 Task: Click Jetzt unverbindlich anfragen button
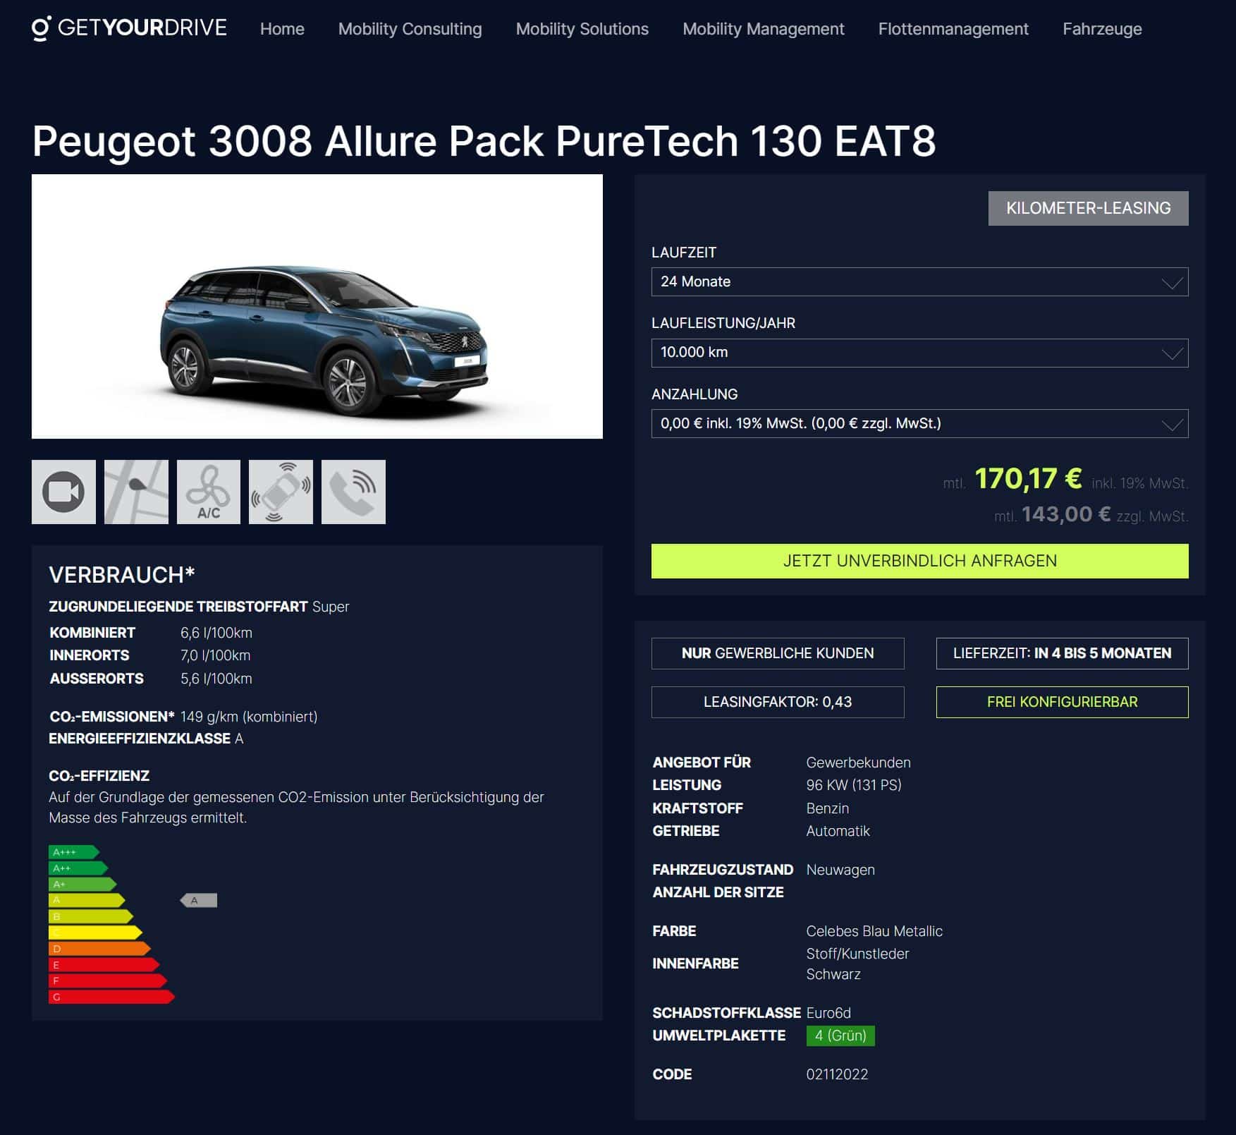tap(919, 561)
